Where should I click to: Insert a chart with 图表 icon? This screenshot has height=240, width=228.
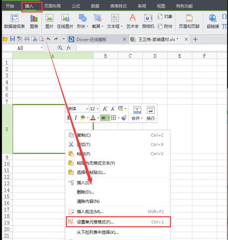[x=34, y=19]
